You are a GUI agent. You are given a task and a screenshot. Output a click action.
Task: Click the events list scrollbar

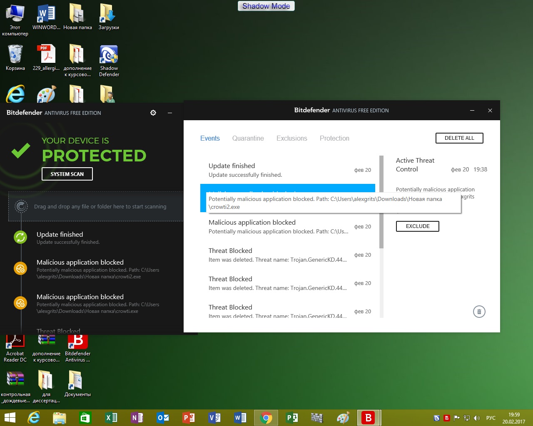[381, 202]
